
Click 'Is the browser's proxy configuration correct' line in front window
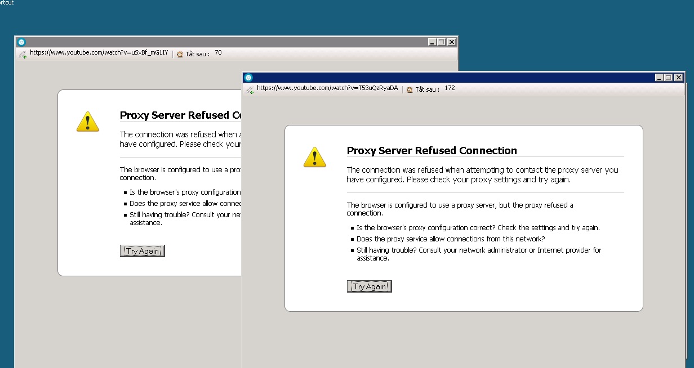[x=478, y=228]
